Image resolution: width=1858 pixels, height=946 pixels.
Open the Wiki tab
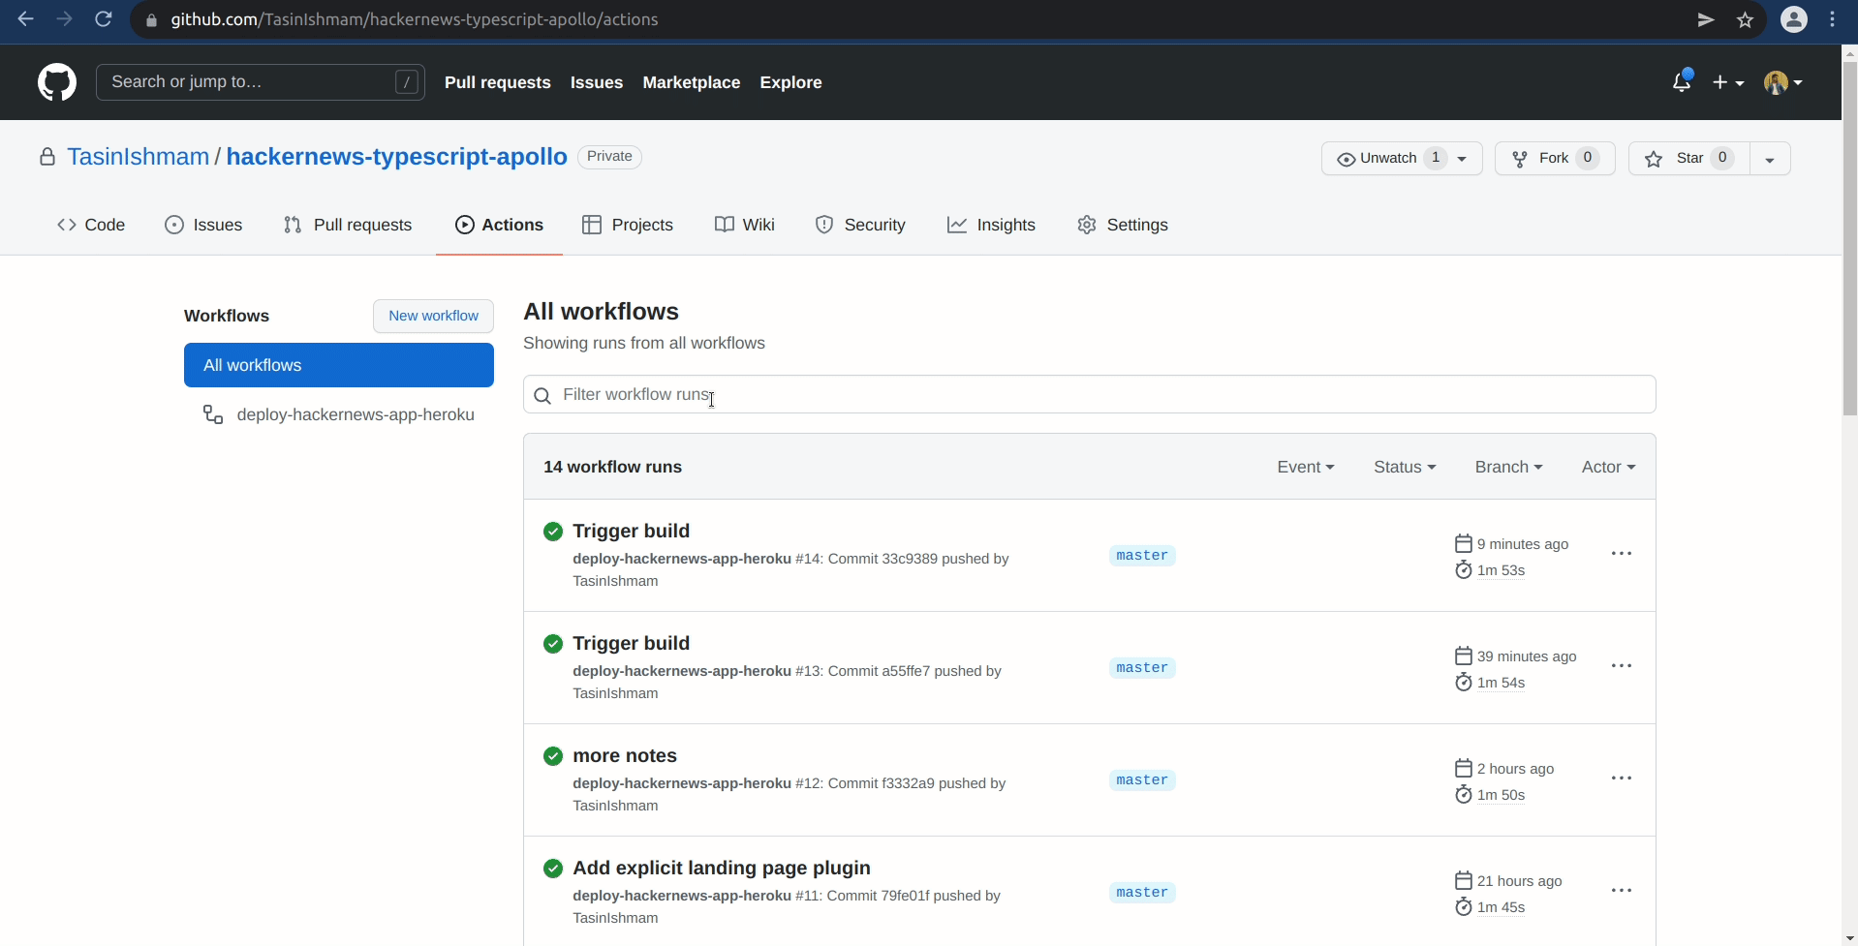point(745,225)
